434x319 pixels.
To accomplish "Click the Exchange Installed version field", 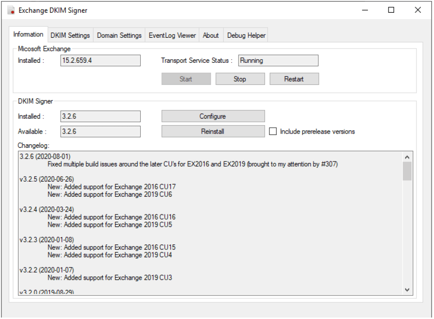I will click(x=100, y=60).
